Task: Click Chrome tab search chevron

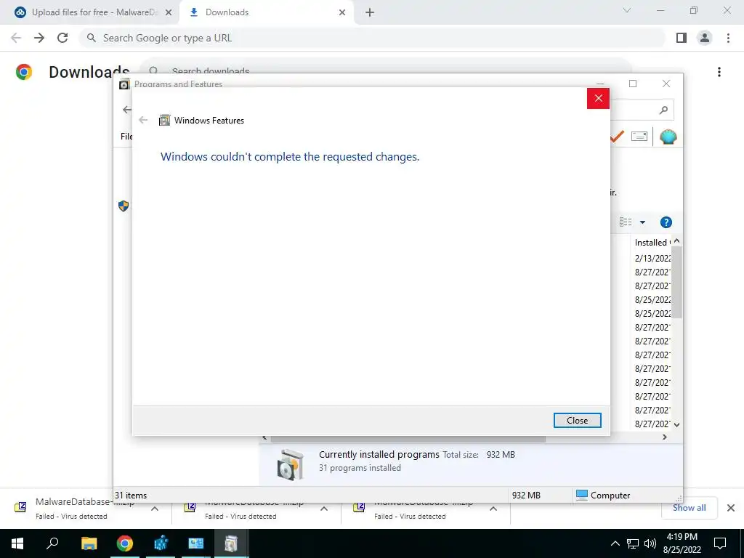Action: point(627,10)
